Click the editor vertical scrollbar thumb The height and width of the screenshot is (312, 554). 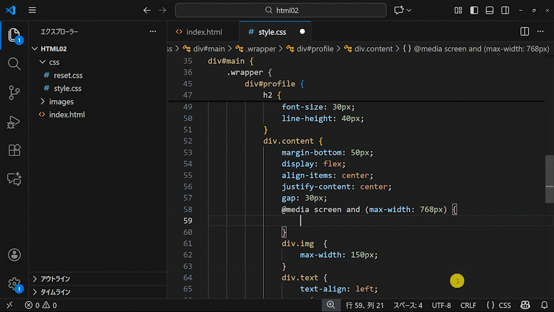pyautogui.click(x=550, y=179)
